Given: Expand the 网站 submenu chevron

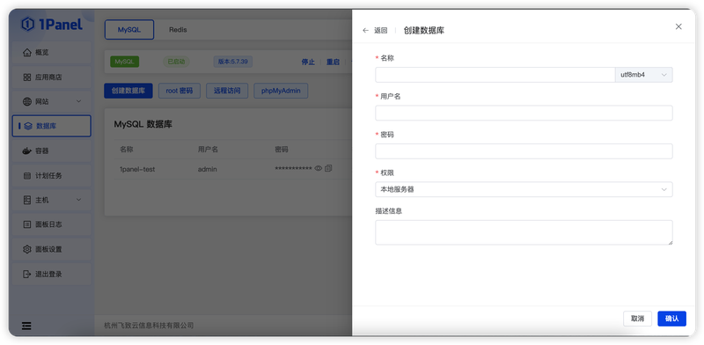Looking at the screenshot, I should click(78, 101).
